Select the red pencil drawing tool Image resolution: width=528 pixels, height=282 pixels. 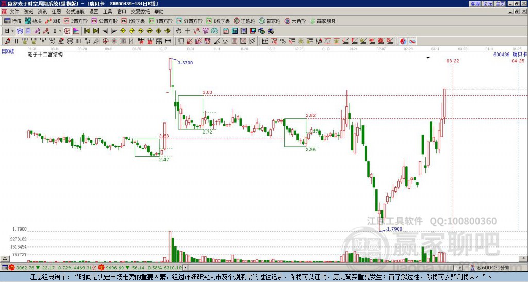(7, 41)
